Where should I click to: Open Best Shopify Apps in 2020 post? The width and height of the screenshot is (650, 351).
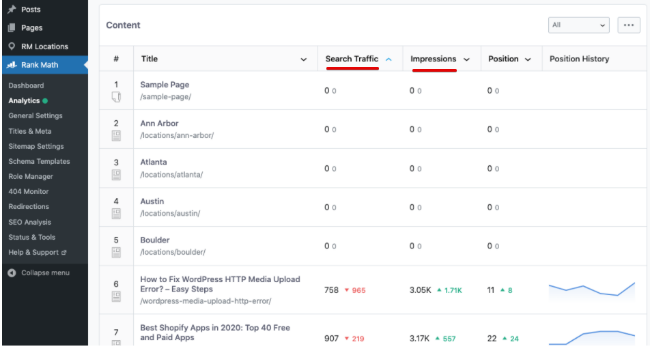(215, 333)
